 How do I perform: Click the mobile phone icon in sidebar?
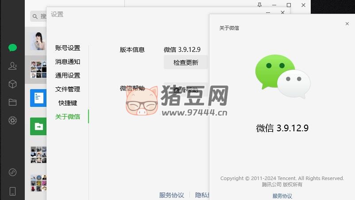(x=12, y=191)
